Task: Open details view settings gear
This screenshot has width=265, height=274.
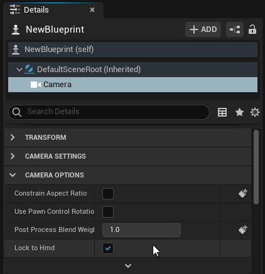Action: coord(255,112)
